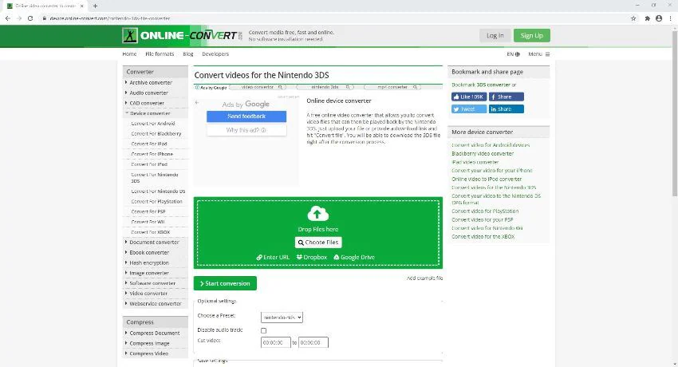Click the Sign Up button
This screenshot has width=678, height=367.
click(532, 35)
